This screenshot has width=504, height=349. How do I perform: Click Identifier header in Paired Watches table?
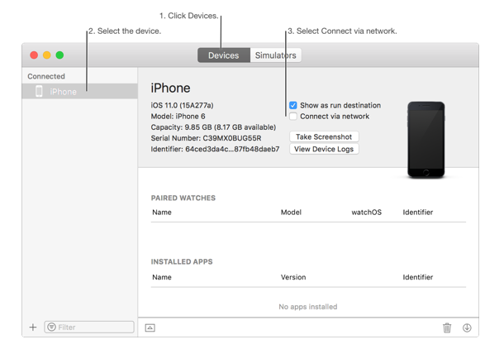click(x=418, y=213)
